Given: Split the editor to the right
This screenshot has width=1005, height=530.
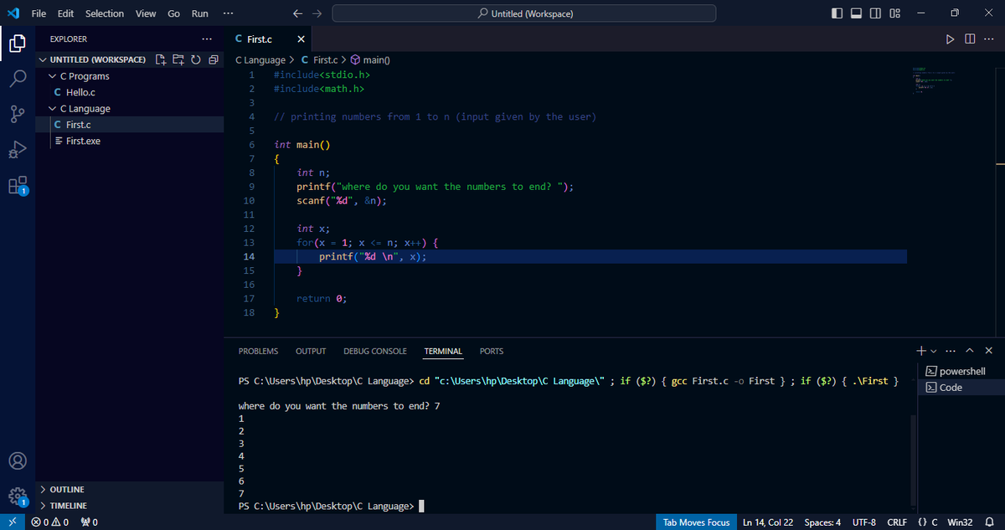Looking at the screenshot, I should pyautogui.click(x=970, y=39).
